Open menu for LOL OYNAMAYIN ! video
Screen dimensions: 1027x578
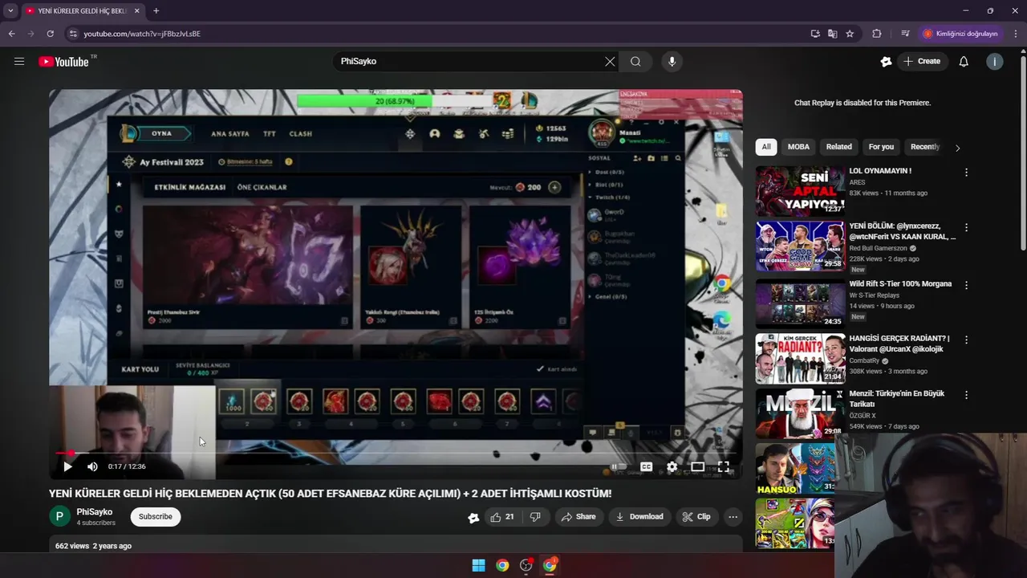coord(966,173)
